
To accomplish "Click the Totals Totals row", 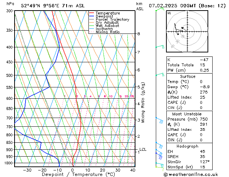I will 189,65.
